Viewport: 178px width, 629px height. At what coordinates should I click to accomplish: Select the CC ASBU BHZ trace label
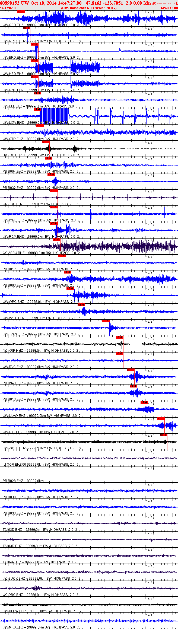click(x=41, y=253)
